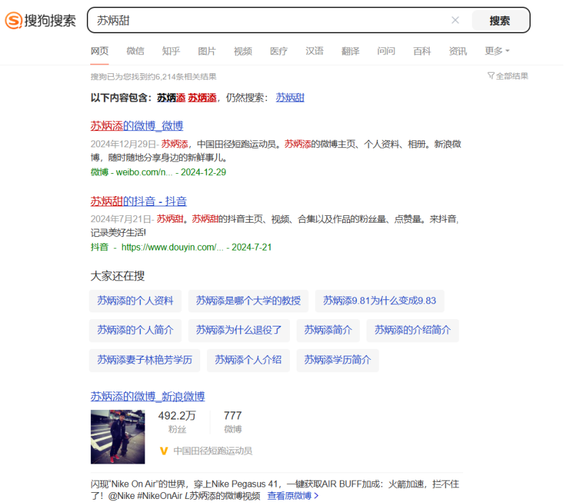Expand the 更多 navigation dropdown
The width and height of the screenshot is (564, 503).
tap(493, 50)
